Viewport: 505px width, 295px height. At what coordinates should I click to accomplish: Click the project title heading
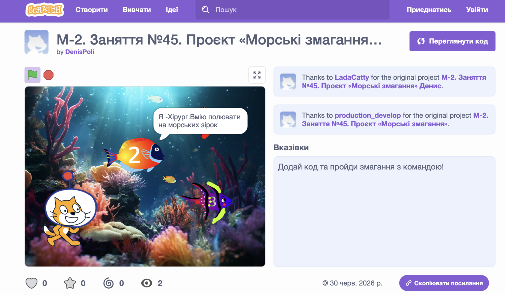219,39
